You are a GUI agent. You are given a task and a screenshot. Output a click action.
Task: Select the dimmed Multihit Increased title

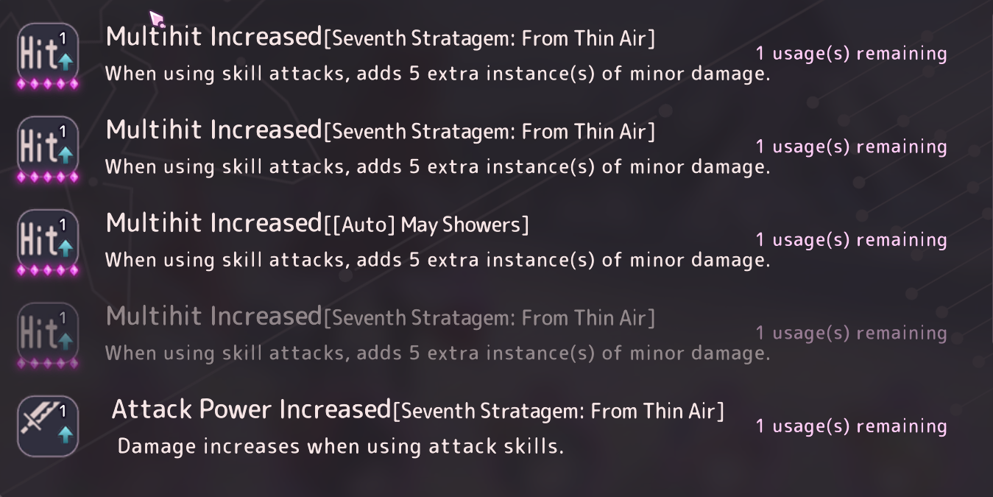[x=381, y=317]
